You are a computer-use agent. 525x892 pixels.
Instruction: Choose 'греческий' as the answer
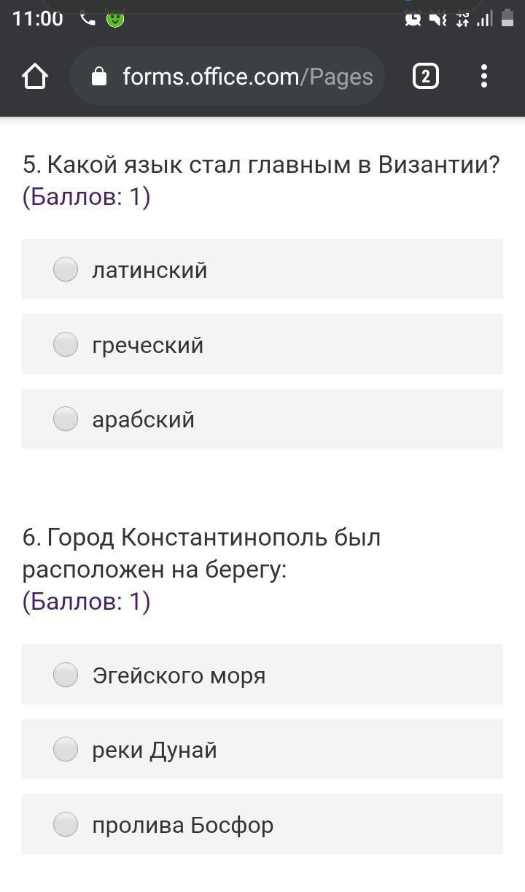point(66,344)
